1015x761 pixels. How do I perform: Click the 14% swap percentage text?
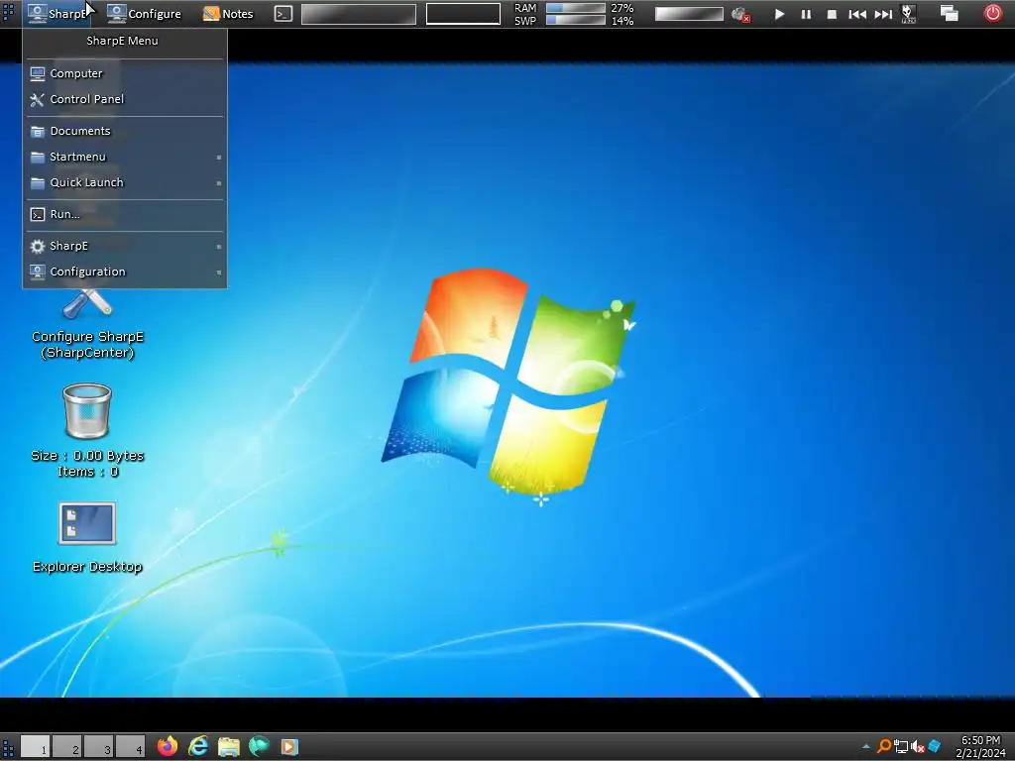click(x=622, y=21)
